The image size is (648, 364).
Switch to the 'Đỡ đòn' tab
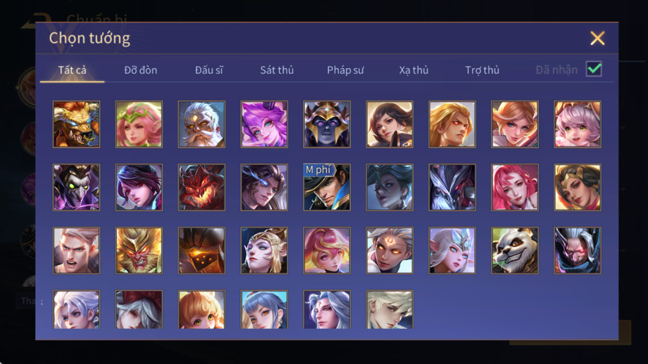click(x=141, y=70)
